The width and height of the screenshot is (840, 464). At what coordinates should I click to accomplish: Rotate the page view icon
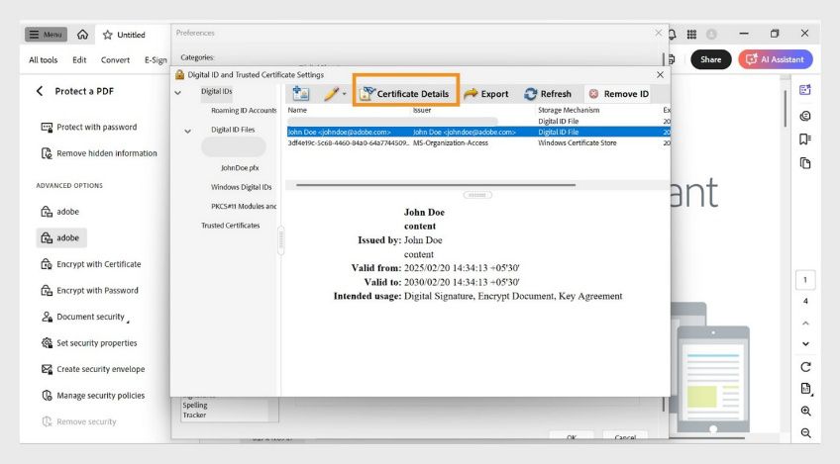805,367
